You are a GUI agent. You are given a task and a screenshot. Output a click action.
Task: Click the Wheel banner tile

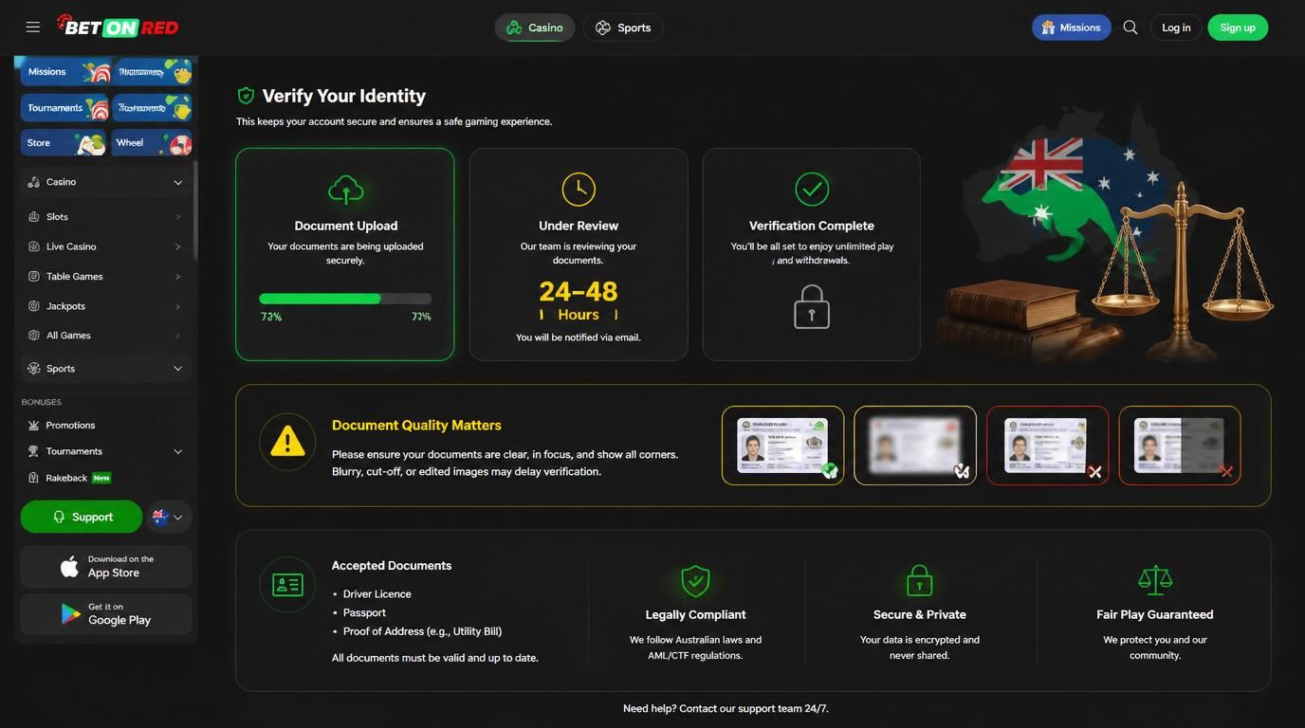click(x=153, y=143)
